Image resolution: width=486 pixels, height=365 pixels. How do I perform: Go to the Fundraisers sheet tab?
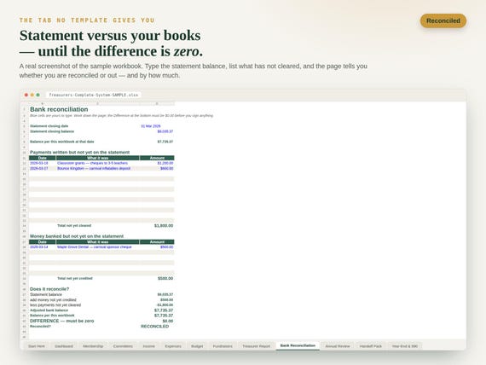pyautogui.click(x=223, y=346)
